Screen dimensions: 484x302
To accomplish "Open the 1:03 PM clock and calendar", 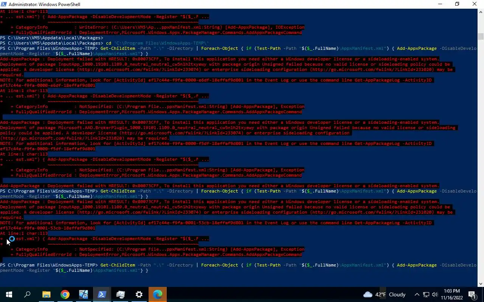I will click(452, 294).
